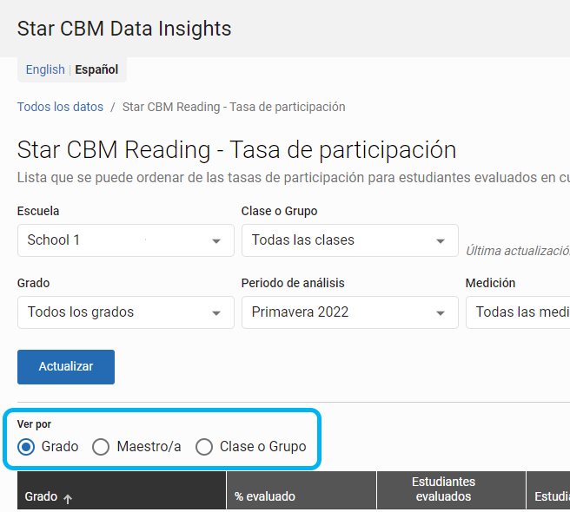Click the Actualizar button
The height and width of the screenshot is (512, 570).
pyautogui.click(x=66, y=367)
